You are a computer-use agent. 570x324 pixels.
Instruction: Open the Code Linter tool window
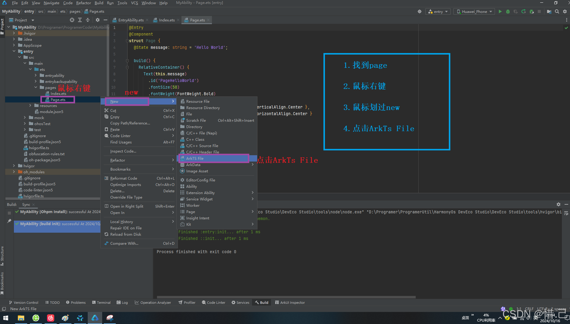[213, 302]
